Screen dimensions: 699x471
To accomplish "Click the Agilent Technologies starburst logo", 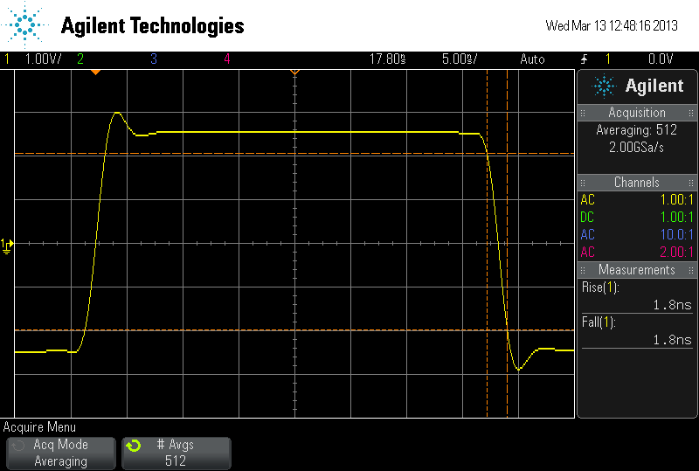I will pos(25,25).
